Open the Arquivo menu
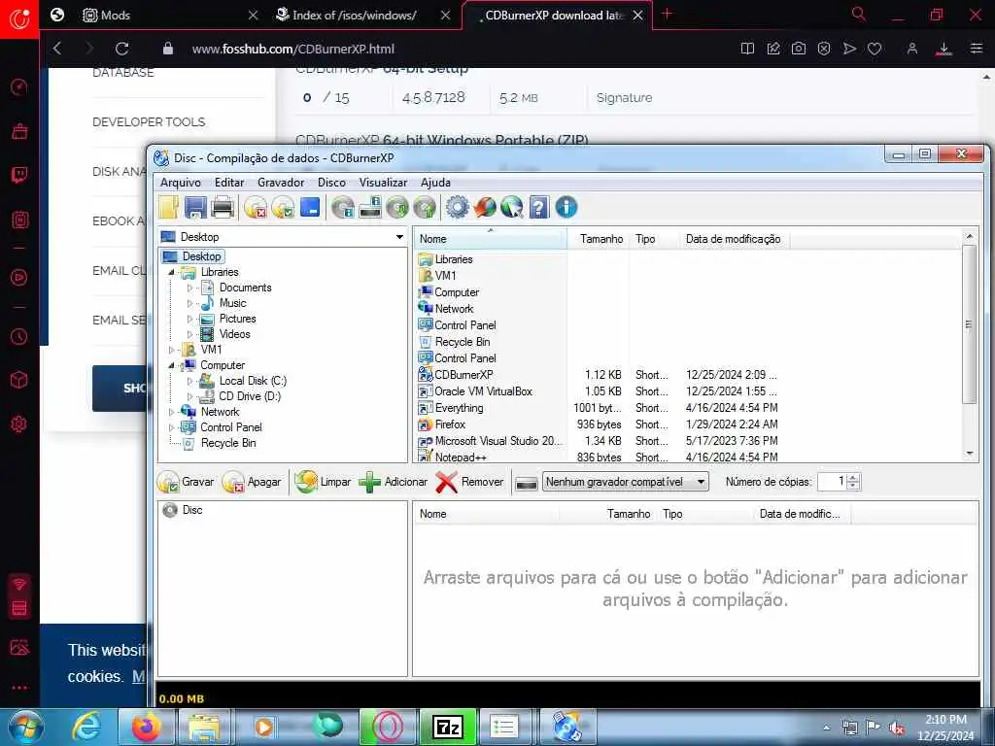The width and height of the screenshot is (995, 746). pos(180,183)
